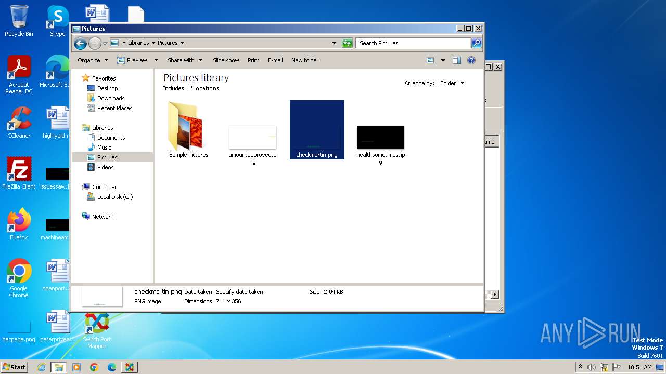Image resolution: width=666 pixels, height=374 pixels.
Task: Open the Arrange by Folder dropdown
Action: click(452, 83)
